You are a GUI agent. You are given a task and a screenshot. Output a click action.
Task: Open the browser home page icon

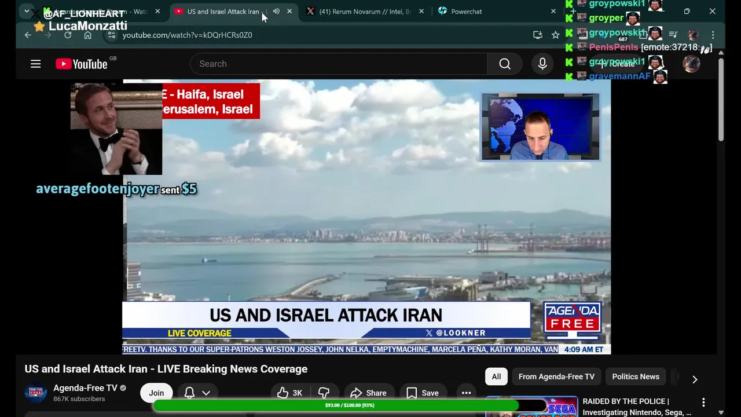[x=87, y=35]
